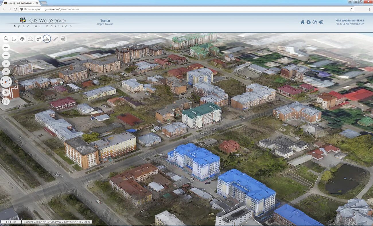This screenshot has width=373, height=226.
Task: Click the © 2018 КБ «Панорама» copyright text
Action: 350,24
